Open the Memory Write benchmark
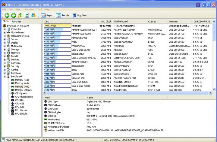The image size is (217, 142). pyautogui.click(x=20, y=83)
